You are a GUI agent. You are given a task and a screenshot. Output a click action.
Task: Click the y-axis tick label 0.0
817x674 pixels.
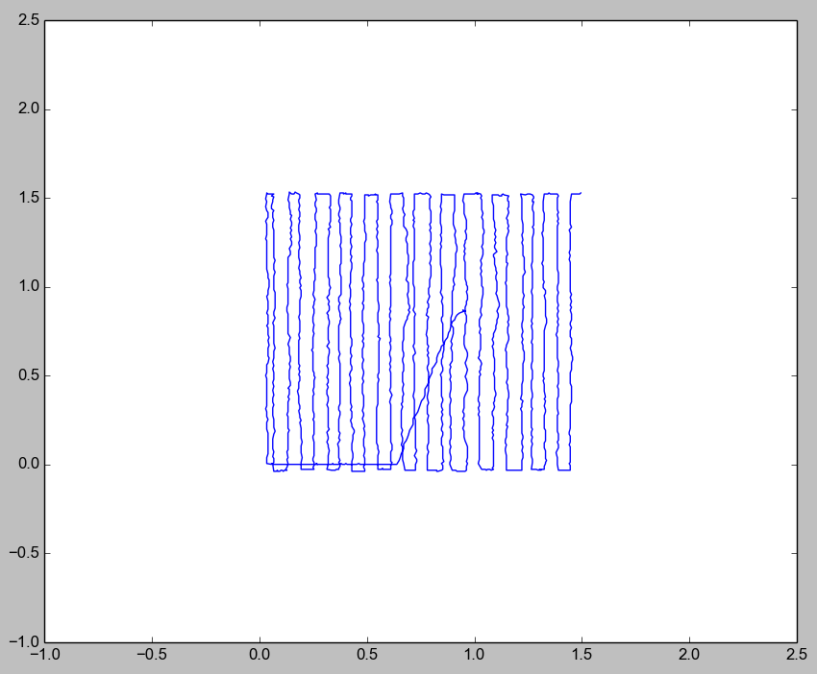(29, 464)
